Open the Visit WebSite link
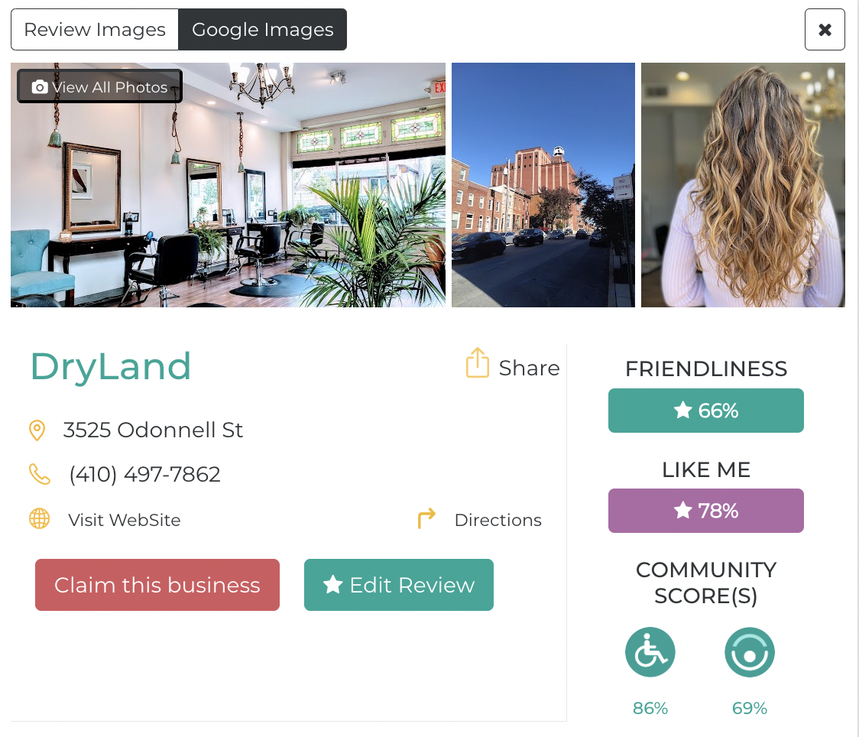The width and height of the screenshot is (859, 737). [125, 519]
